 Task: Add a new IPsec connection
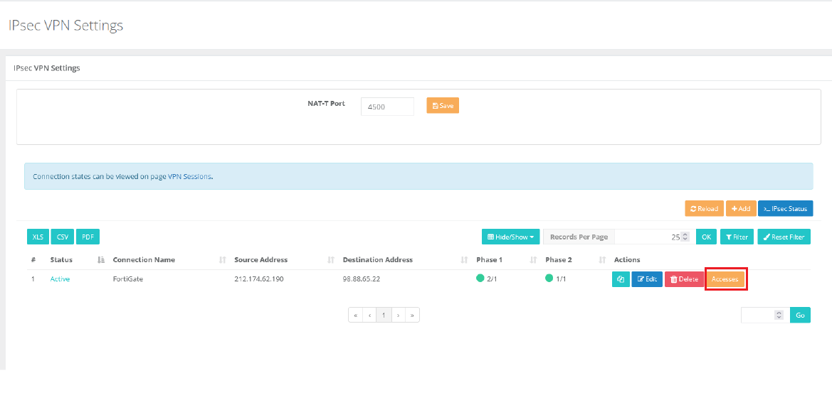coord(741,209)
